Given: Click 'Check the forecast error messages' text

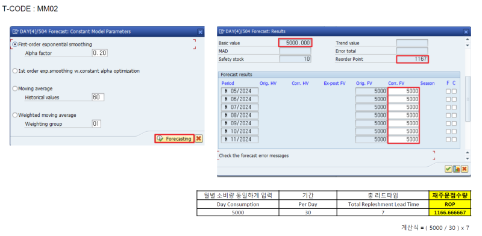Looking at the screenshot, I should (254, 156).
